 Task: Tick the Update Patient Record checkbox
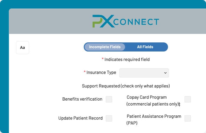[x=109, y=118]
